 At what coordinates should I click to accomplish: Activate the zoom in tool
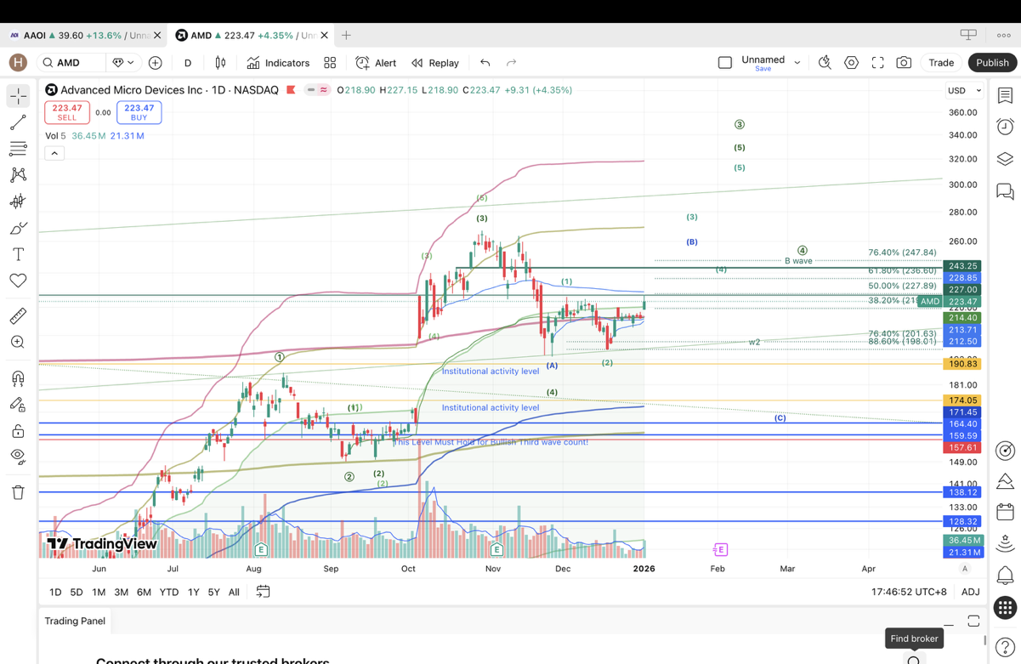pos(18,342)
